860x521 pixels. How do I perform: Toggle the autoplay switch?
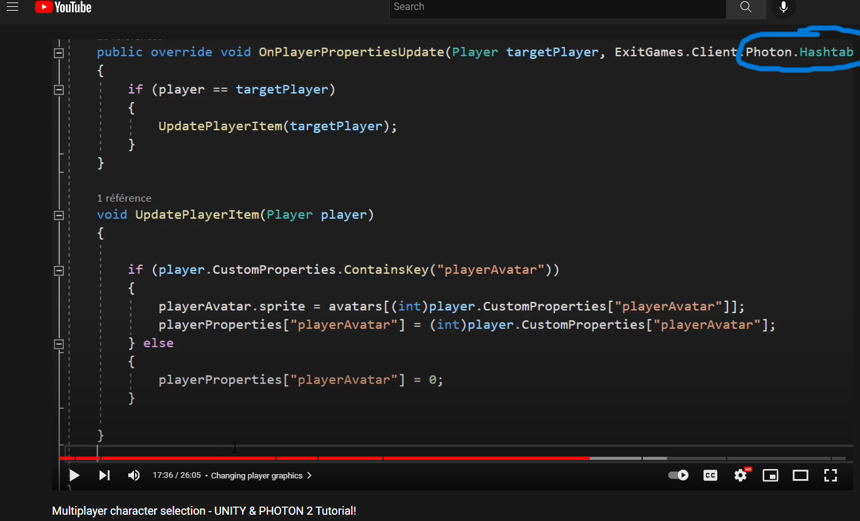point(678,475)
